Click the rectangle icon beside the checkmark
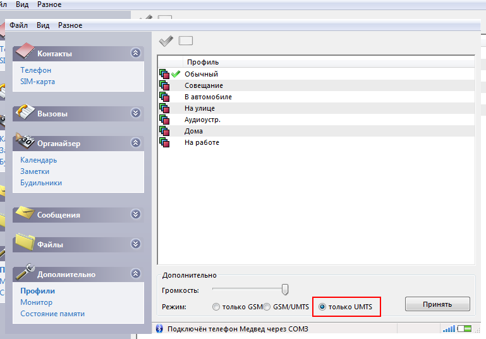Viewport: 486px width, 339px height. pyautogui.click(x=186, y=41)
